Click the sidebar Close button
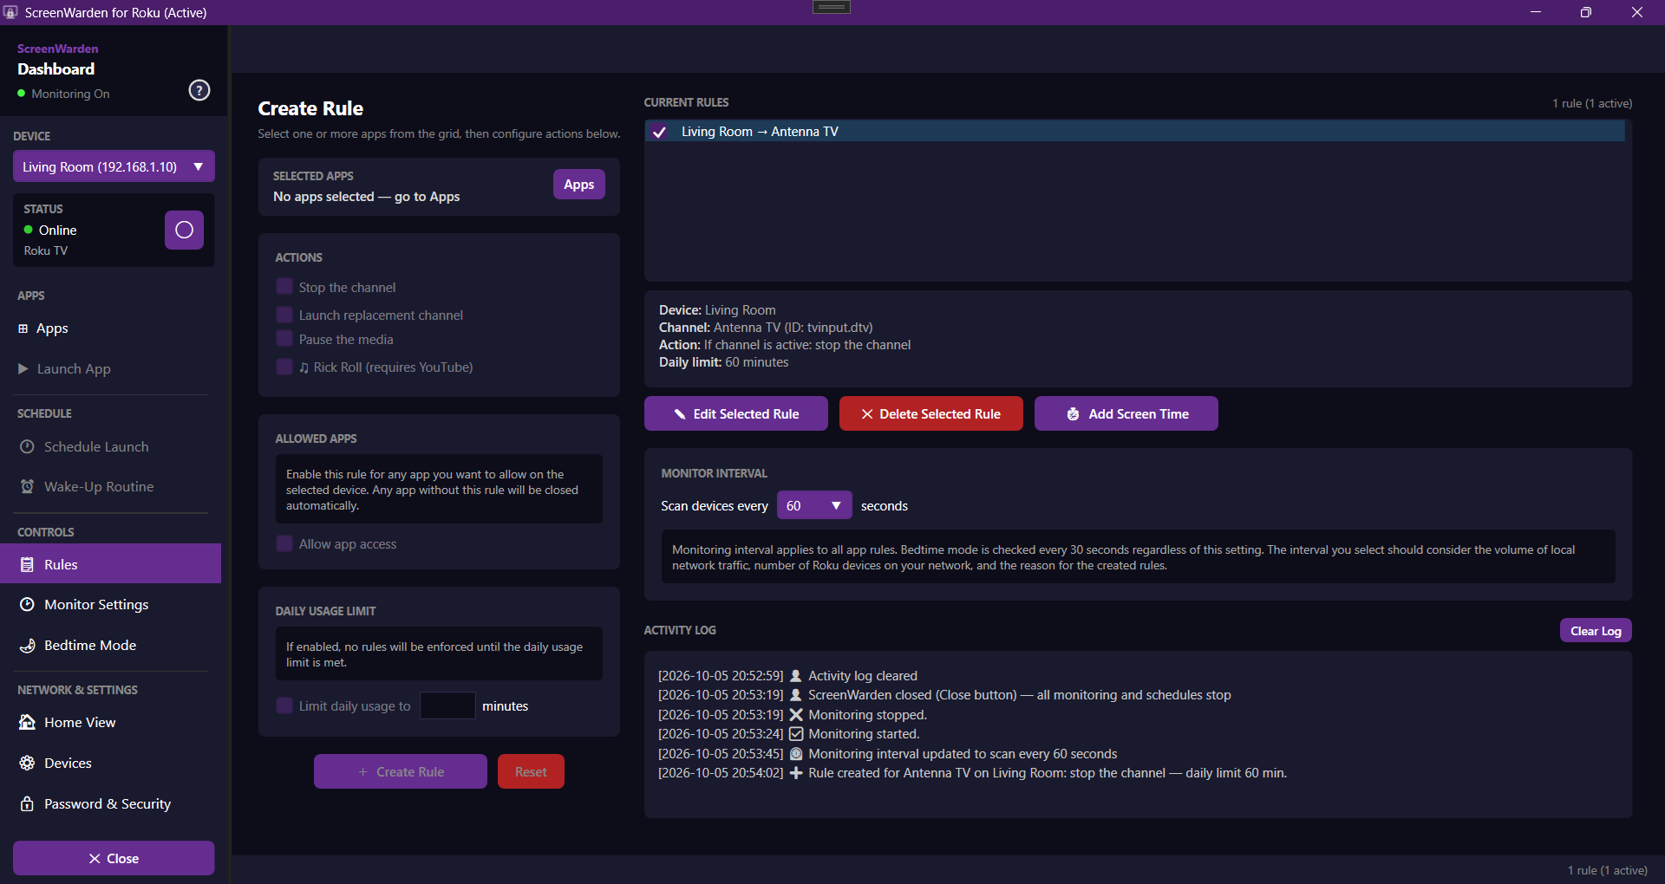Screen dimensions: 1665x884 click(x=114, y=858)
